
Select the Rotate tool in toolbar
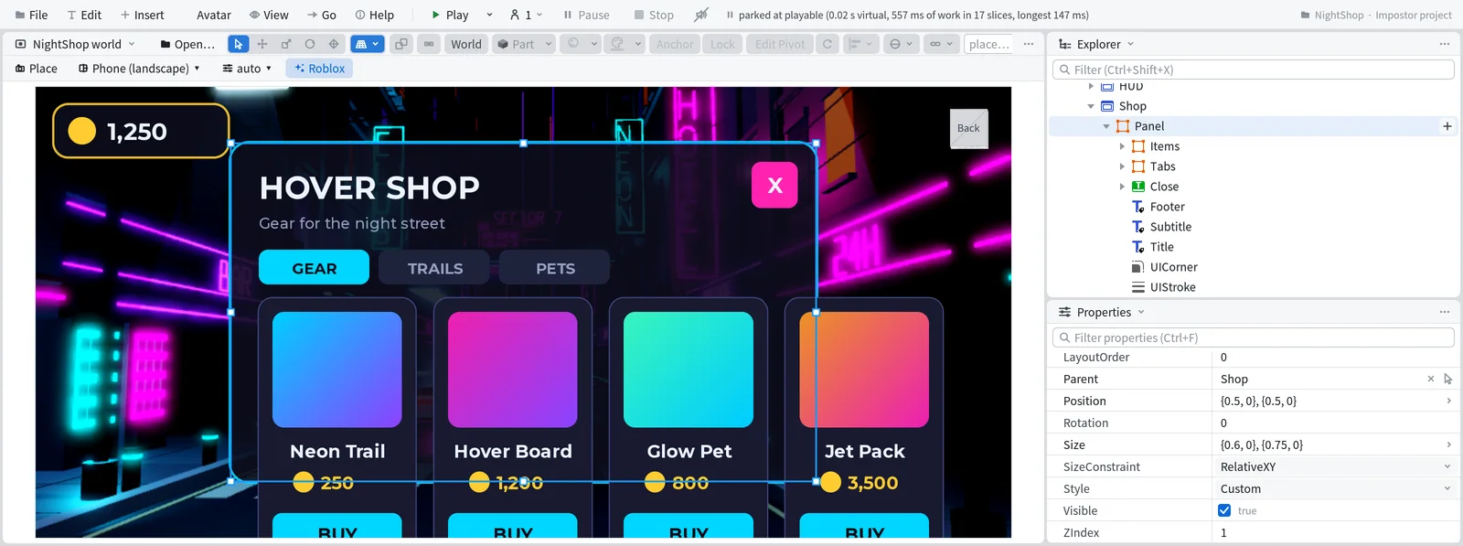point(310,44)
